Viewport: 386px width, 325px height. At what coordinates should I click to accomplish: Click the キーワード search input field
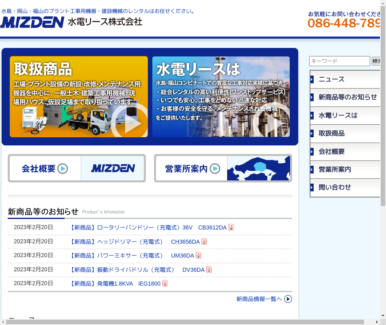point(339,61)
